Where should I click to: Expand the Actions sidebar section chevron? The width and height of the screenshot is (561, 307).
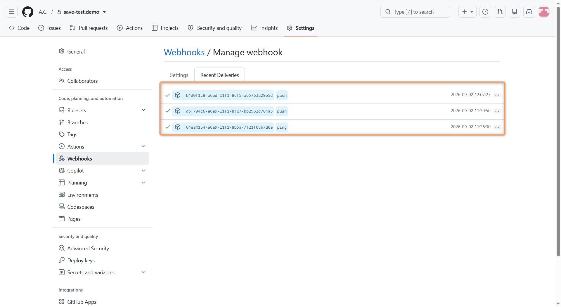(x=143, y=146)
